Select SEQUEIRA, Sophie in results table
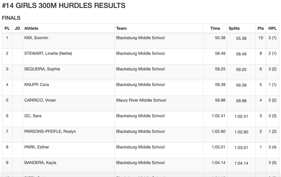This screenshot has width=281, height=177. [42, 69]
